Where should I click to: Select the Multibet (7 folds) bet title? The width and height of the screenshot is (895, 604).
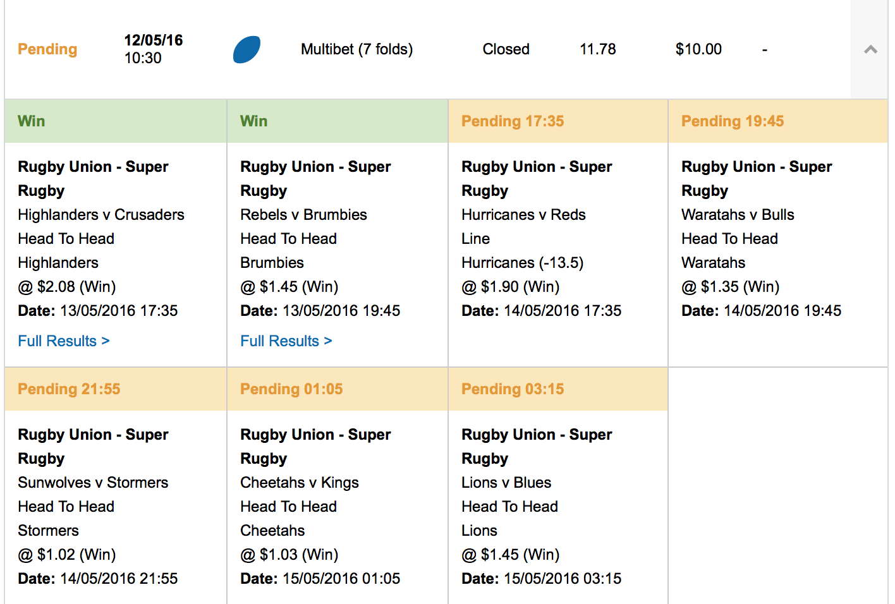click(356, 49)
